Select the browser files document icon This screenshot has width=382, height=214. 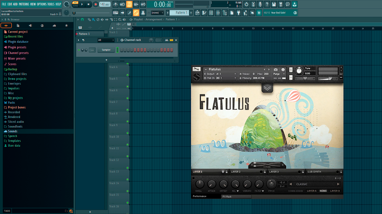click(x=18, y=26)
